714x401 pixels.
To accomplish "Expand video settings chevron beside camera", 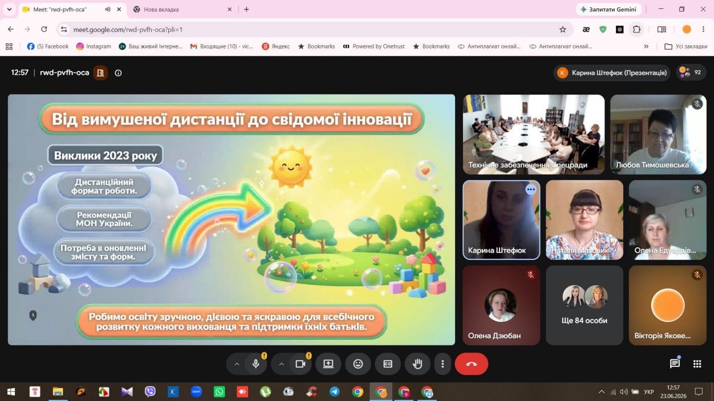I will pos(281,364).
